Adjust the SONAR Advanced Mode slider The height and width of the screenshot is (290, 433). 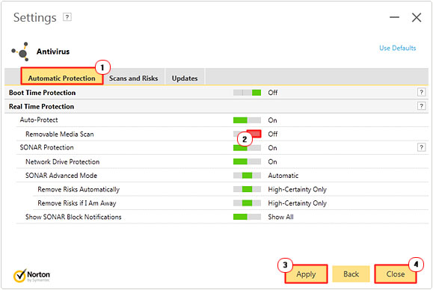247,176
